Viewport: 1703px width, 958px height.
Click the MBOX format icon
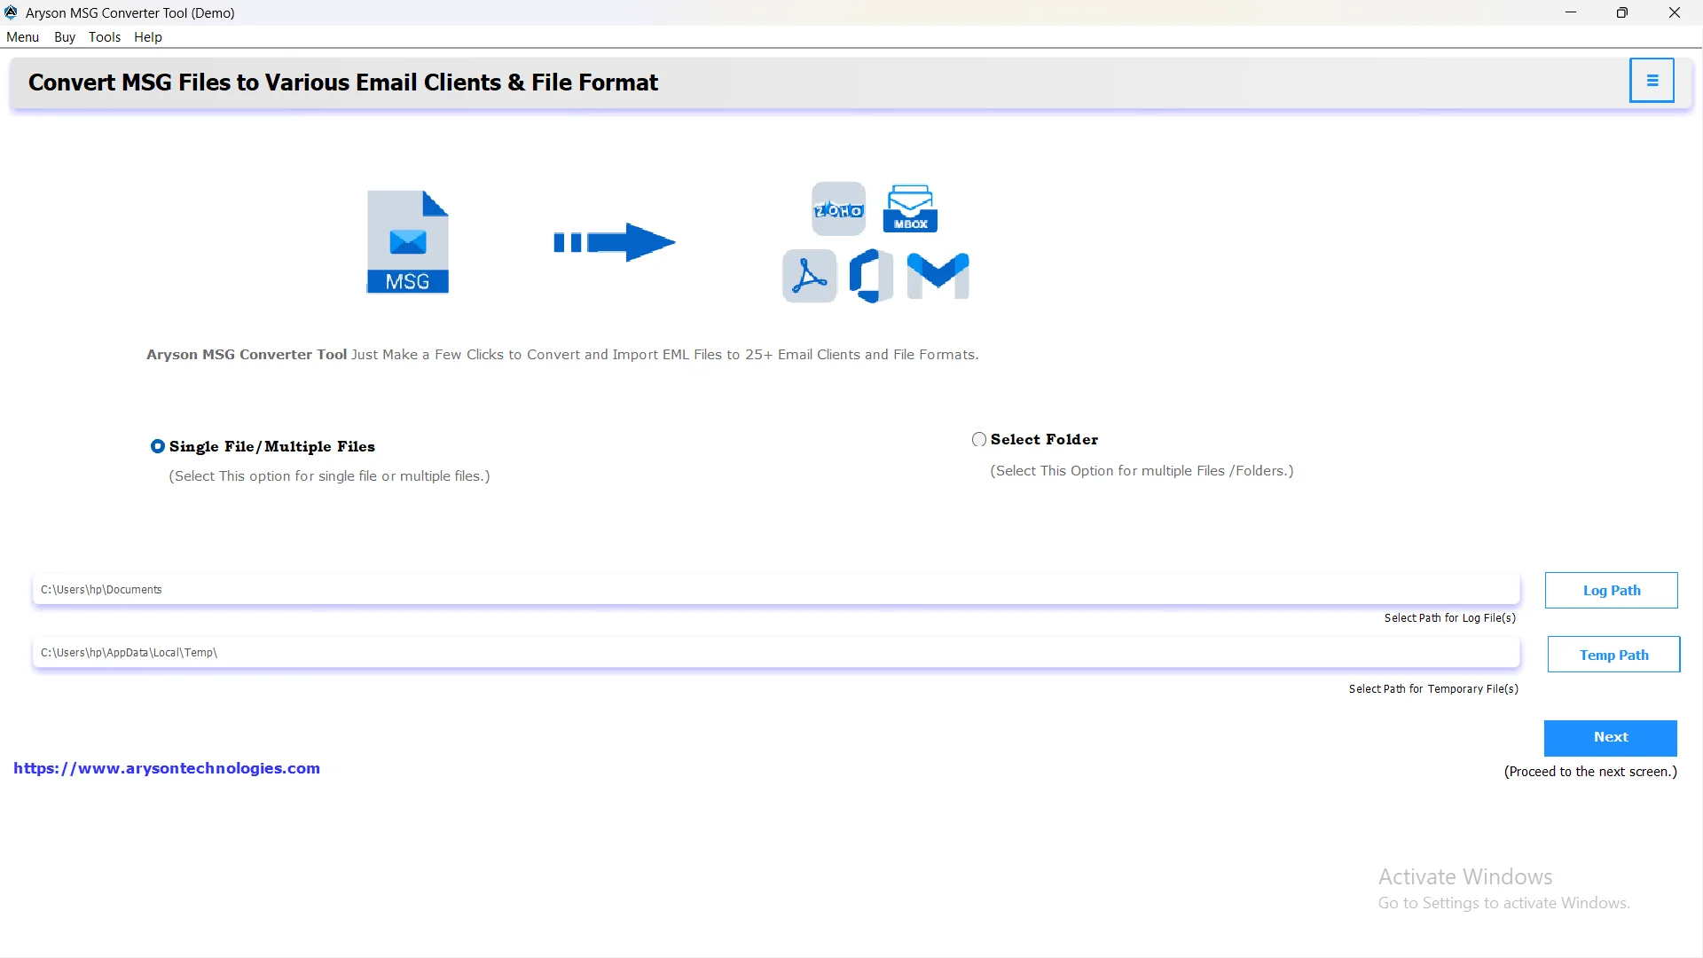point(911,208)
